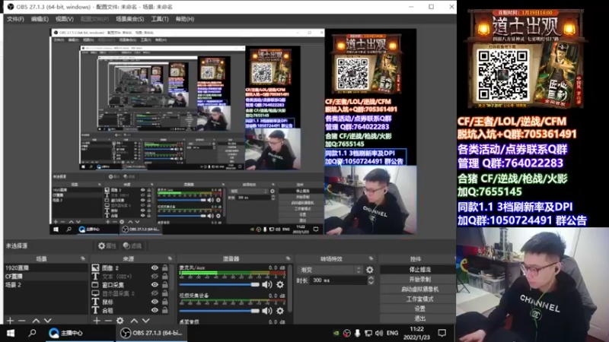Open the 场景集合(S) menu
This screenshot has height=342, width=609.
click(129, 19)
